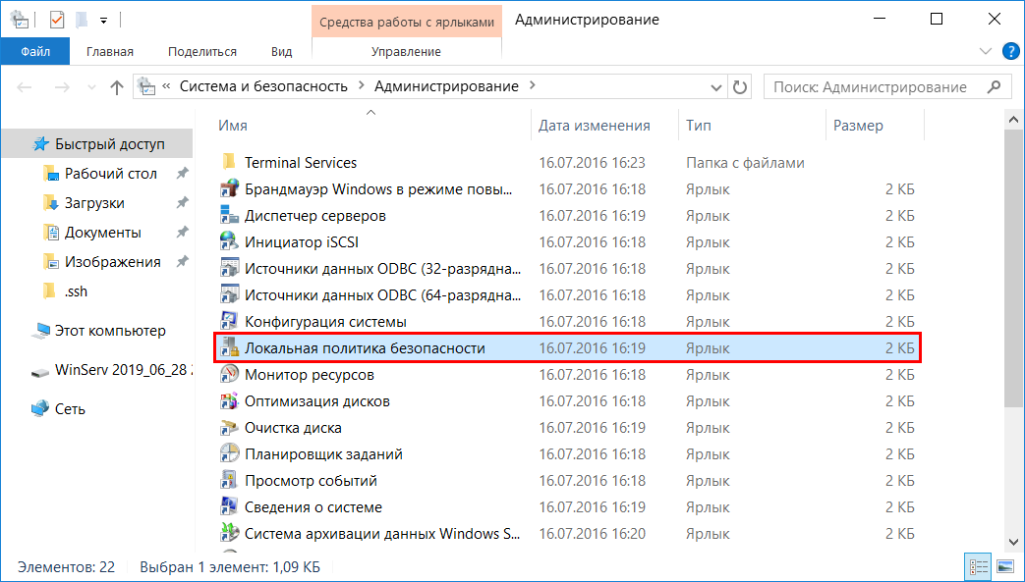Go up one folder level

tap(117, 86)
